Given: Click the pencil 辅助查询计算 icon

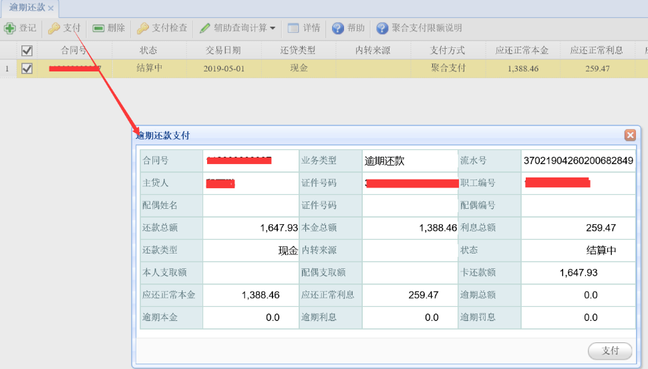Looking at the screenshot, I should [x=204, y=28].
